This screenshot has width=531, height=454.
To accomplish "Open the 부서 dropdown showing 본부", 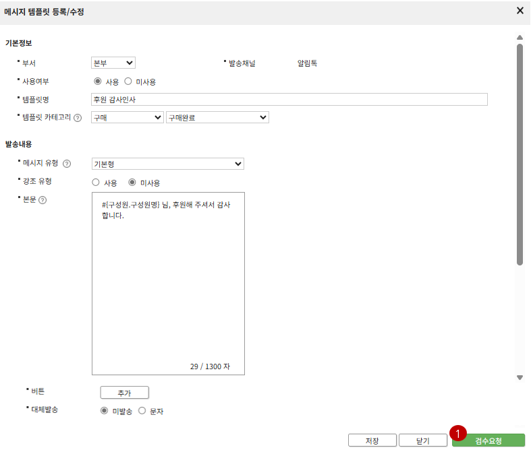I will click(113, 63).
